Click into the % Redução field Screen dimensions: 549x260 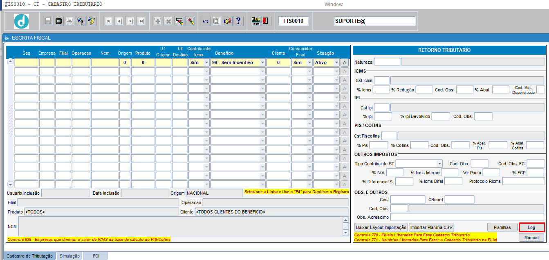pos(424,90)
